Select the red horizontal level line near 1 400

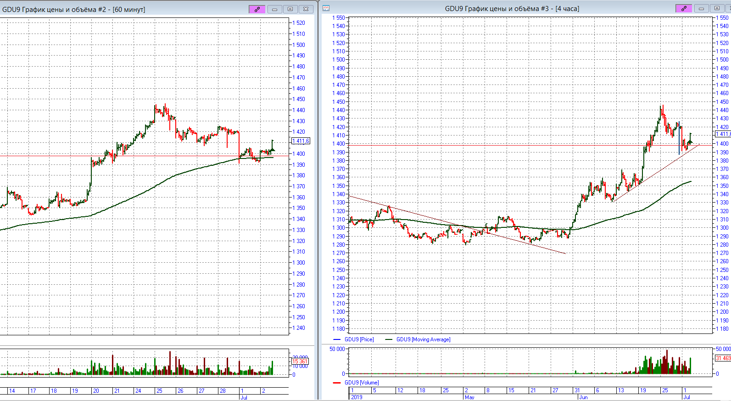(459, 145)
